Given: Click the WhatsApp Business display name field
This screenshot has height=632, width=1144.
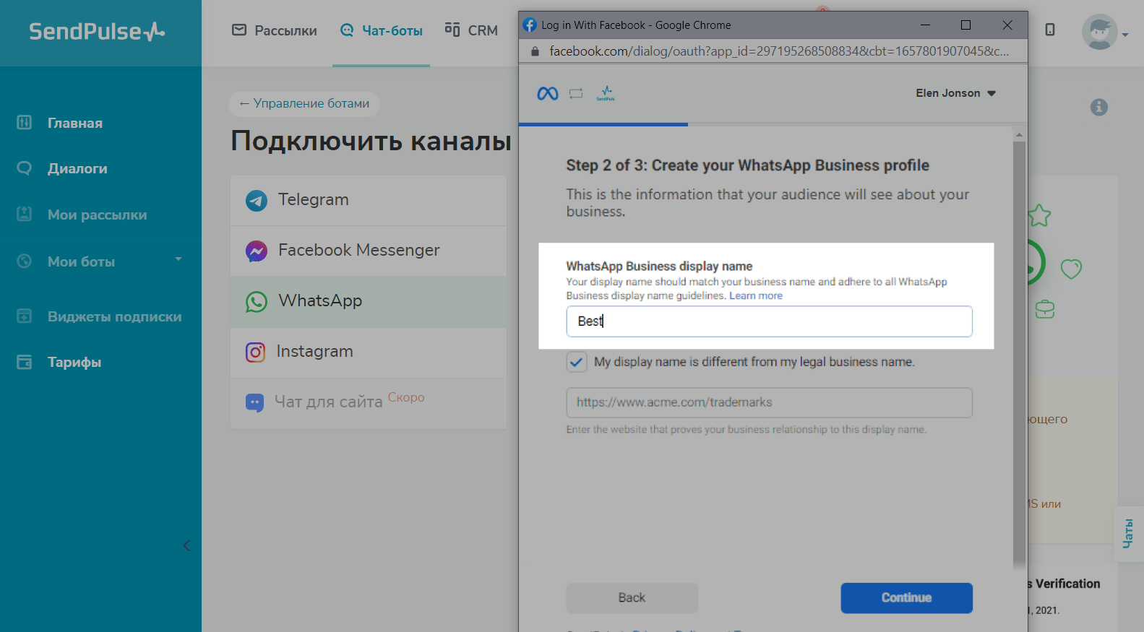Looking at the screenshot, I should pos(769,321).
